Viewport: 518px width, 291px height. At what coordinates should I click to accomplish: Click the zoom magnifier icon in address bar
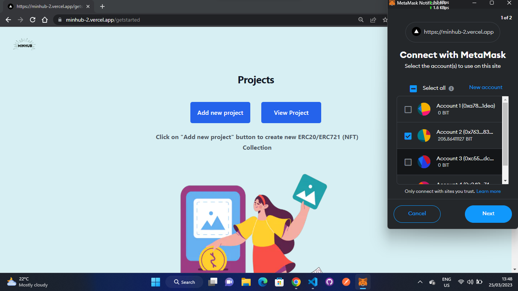361,19
